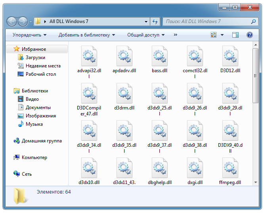Select the apdadrv.dll file icon
Viewport: 264px width, 213px height.
click(x=124, y=56)
